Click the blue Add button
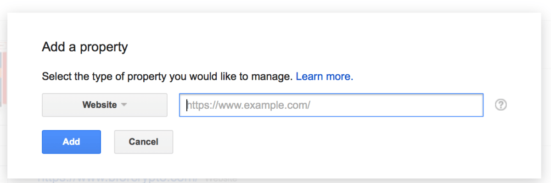Image resolution: width=551 pixels, height=183 pixels. click(71, 142)
